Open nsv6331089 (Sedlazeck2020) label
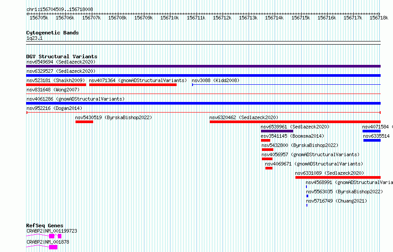Screen dimensions: 393x252 [x=329, y=173]
